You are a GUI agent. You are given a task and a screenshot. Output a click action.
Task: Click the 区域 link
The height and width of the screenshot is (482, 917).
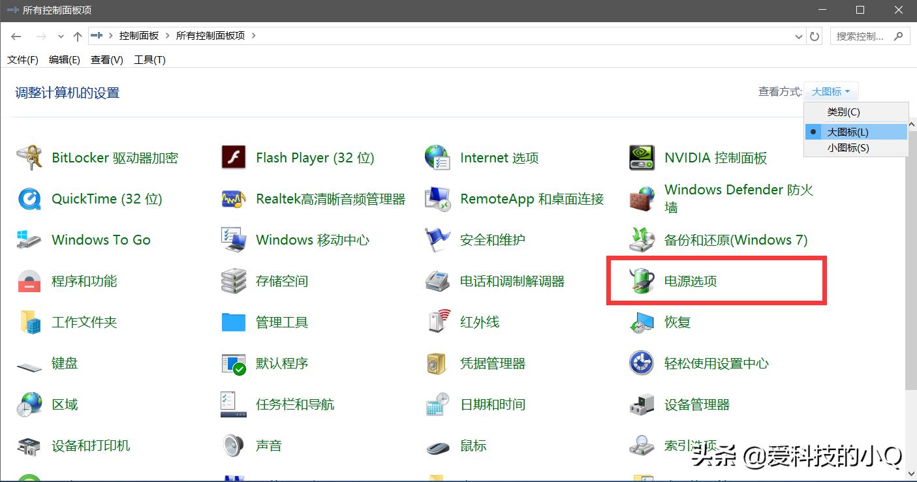pyautogui.click(x=65, y=404)
